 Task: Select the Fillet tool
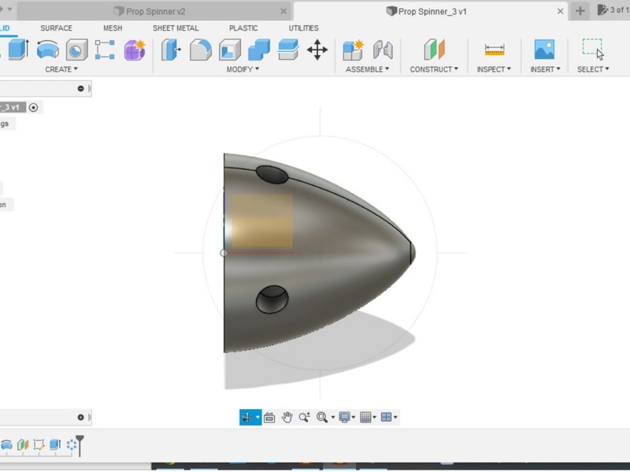click(x=201, y=50)
